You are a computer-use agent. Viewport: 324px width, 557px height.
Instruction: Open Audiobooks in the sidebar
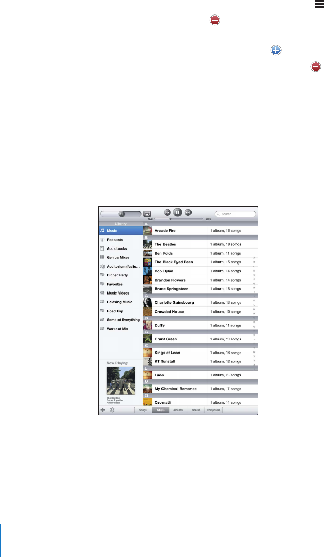(121, 248)
